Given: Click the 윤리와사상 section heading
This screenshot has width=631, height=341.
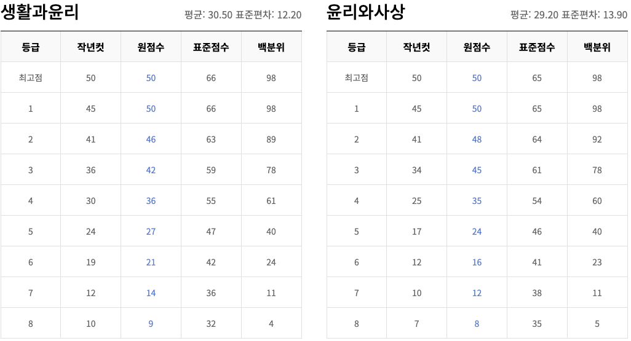Looking at the screenshot, I should [366, 13].
